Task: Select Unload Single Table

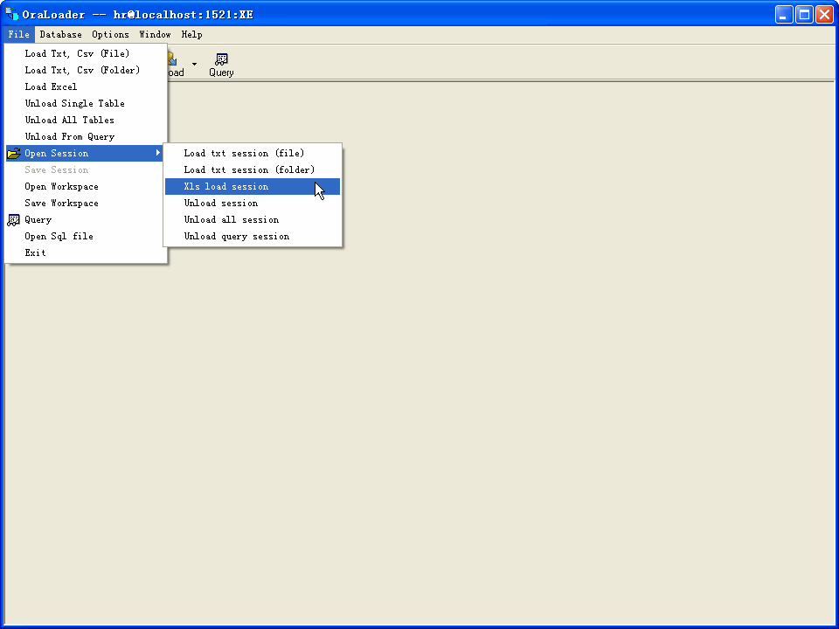Action: point(86,103)
